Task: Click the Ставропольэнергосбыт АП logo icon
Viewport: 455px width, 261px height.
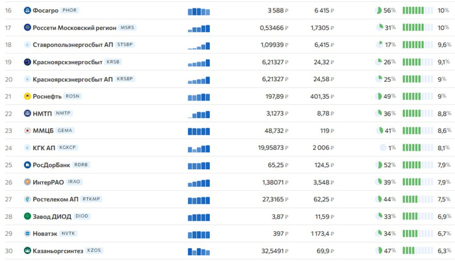Action: click(x=27, y=45)
